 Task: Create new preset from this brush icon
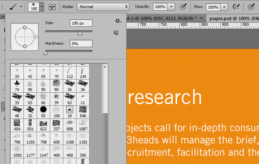click(x=116, y=33)
